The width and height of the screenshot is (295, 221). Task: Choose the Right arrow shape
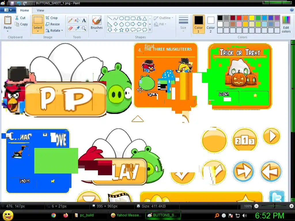click(x=133, y=24)
